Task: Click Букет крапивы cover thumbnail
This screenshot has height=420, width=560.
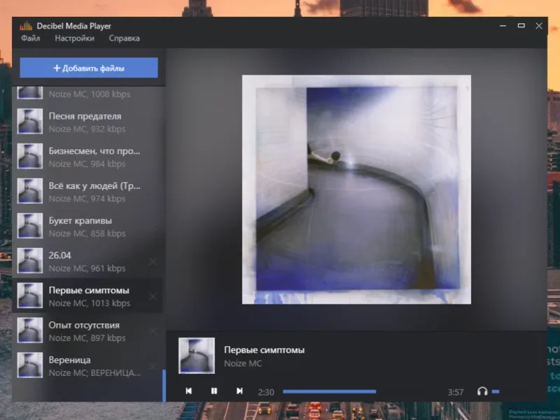Action: (30, 225)
